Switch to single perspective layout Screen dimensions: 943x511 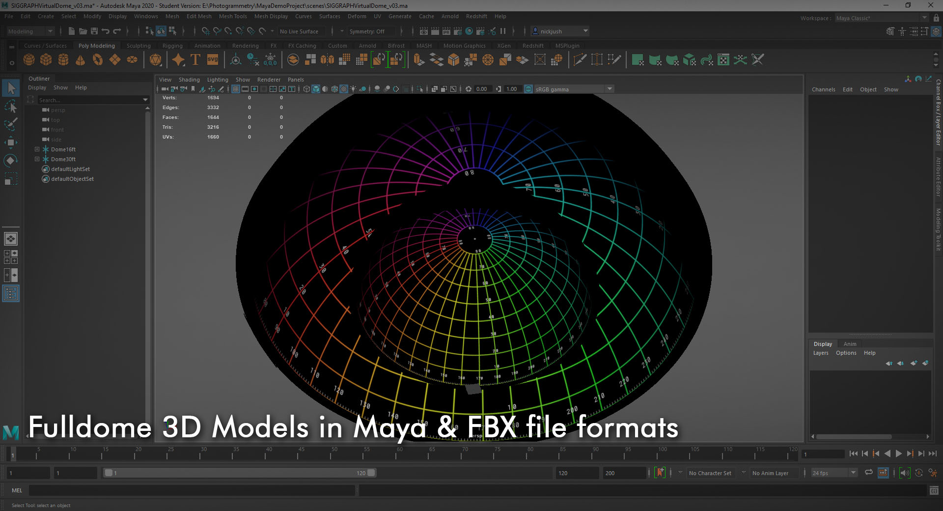point(11,239)
